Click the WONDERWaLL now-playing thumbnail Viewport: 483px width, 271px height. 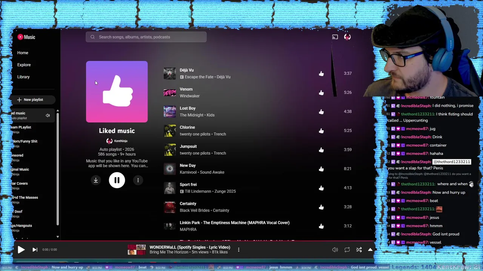(137, 250)
